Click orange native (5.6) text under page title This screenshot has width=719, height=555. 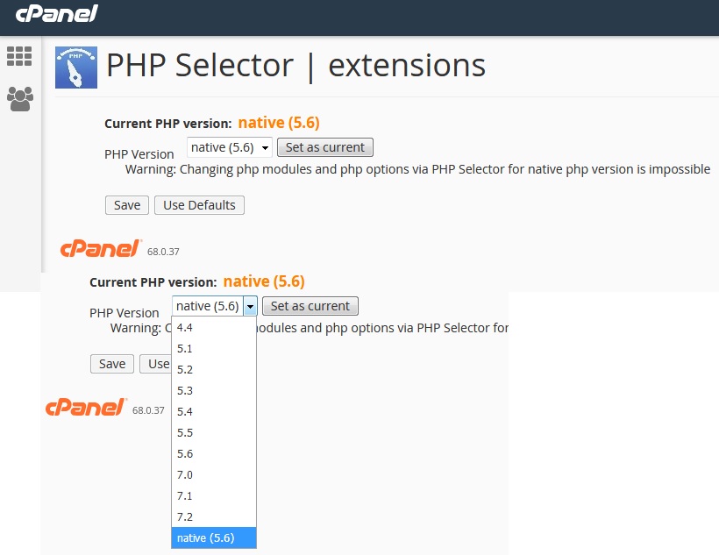[279, 123]
